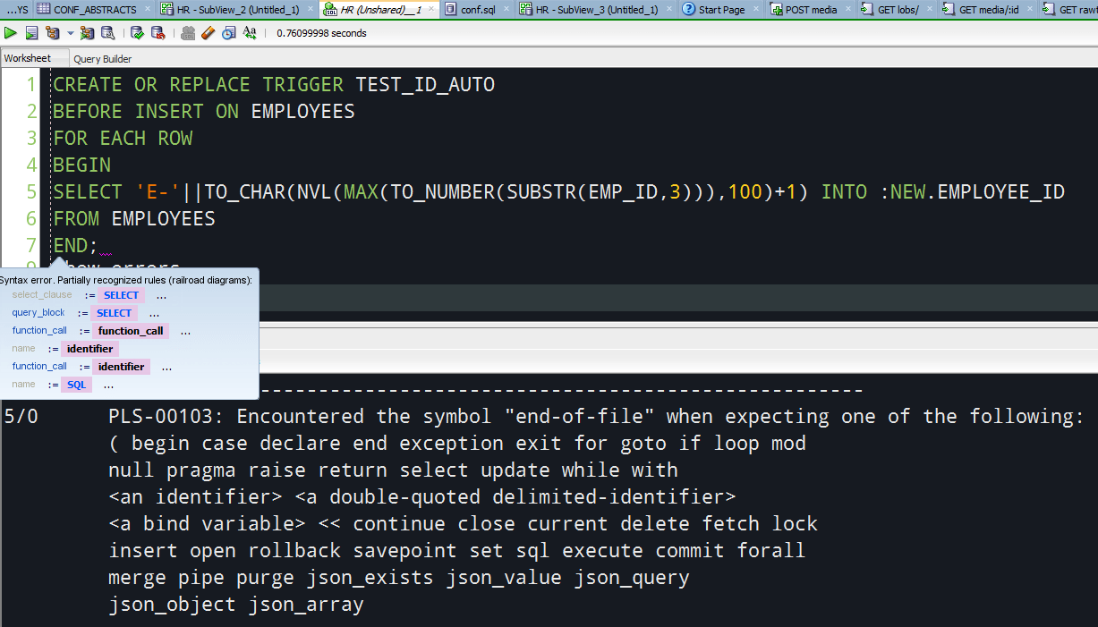Image resolution: width=1098 pixels, height=627 pixels.
Task: Commit pending changes via toolbar icon
Action: pos(138,32)
